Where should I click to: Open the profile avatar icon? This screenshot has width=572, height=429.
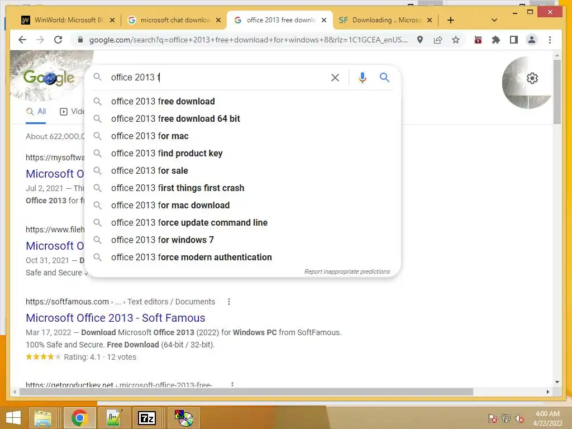[x=532, y=40]
